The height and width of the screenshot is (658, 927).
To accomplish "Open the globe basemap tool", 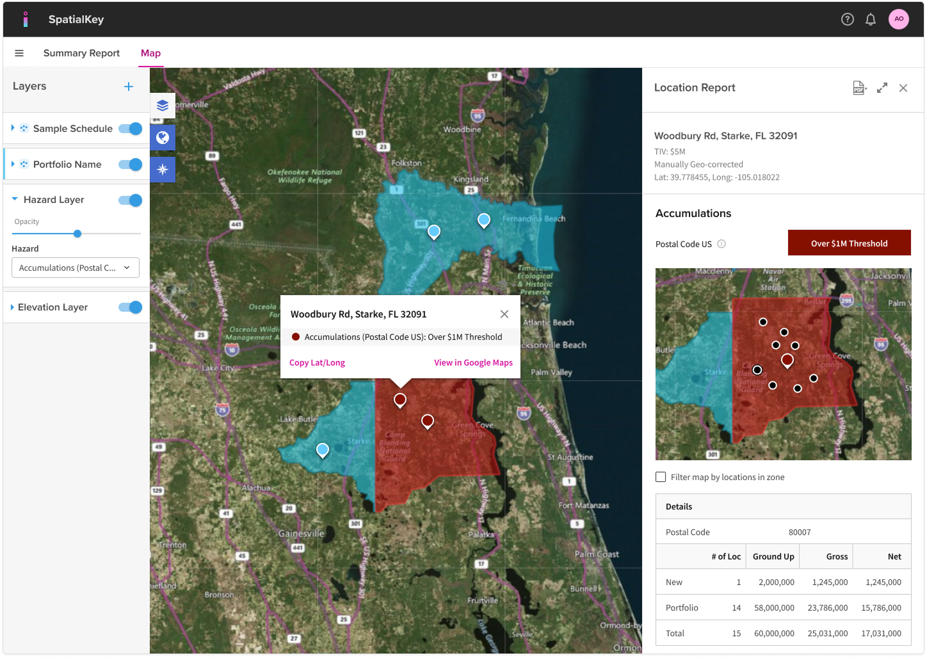I will point(163,138).
